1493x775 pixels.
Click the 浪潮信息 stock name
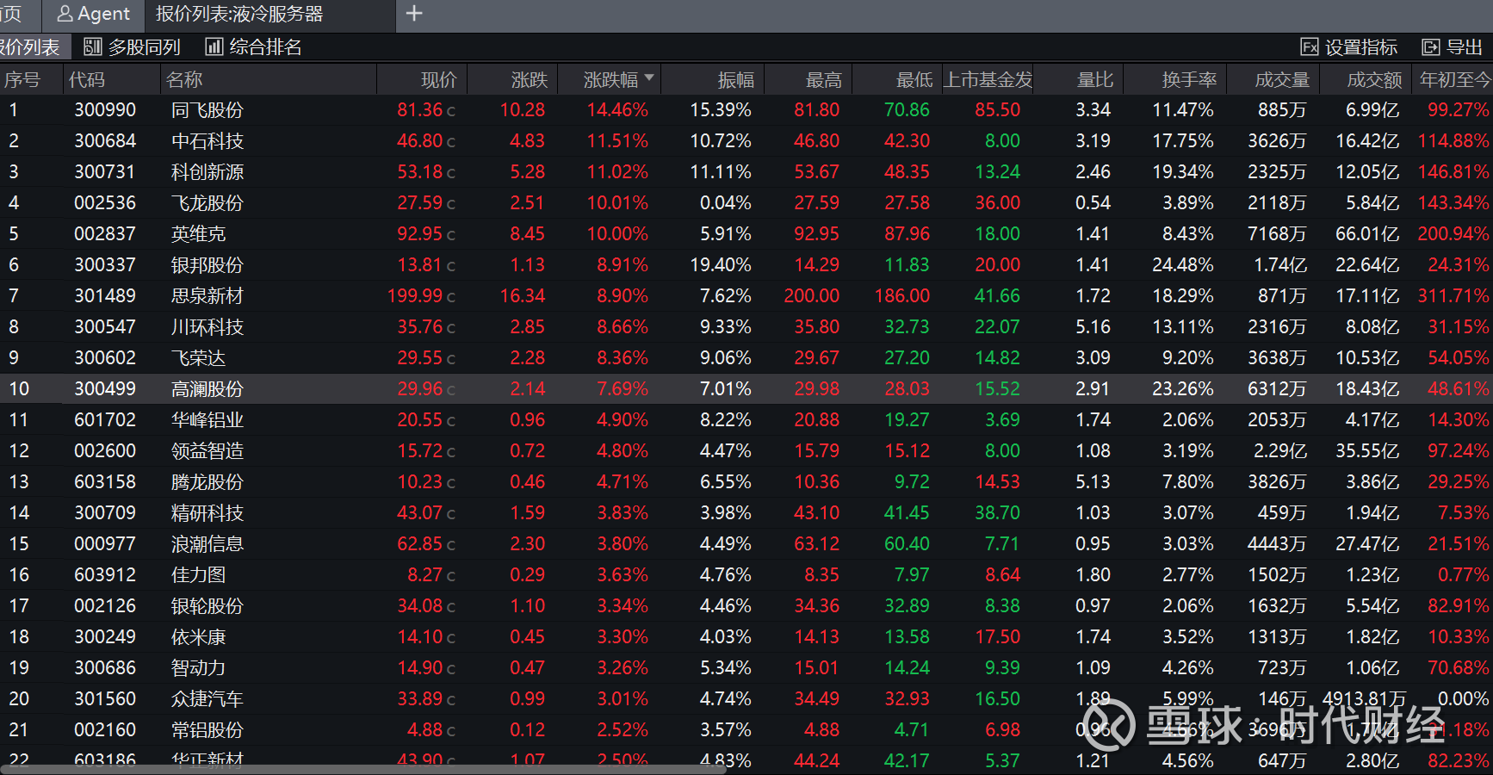pos(207,544)
